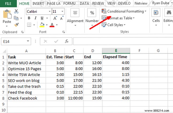Switch to the HOME tab
Image resolution: width=173 pixels, height=113 pixels.
[24, 4]
